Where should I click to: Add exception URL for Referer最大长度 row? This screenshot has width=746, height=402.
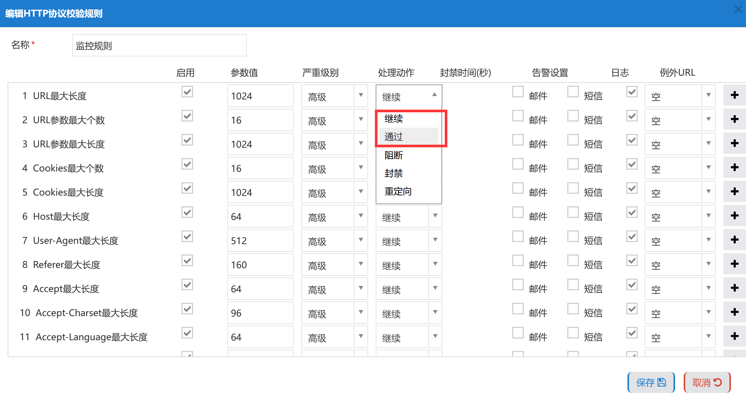(x=734, y=264)
